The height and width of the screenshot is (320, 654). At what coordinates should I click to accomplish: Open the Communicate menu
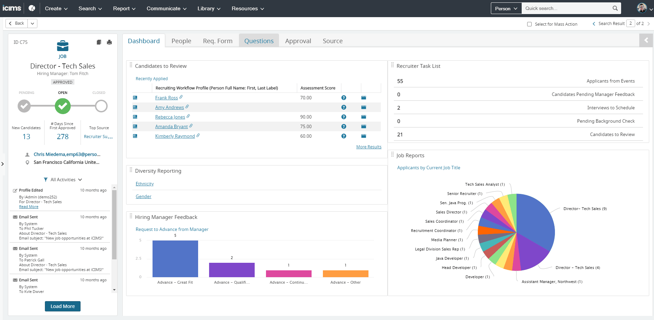(166, 8)
